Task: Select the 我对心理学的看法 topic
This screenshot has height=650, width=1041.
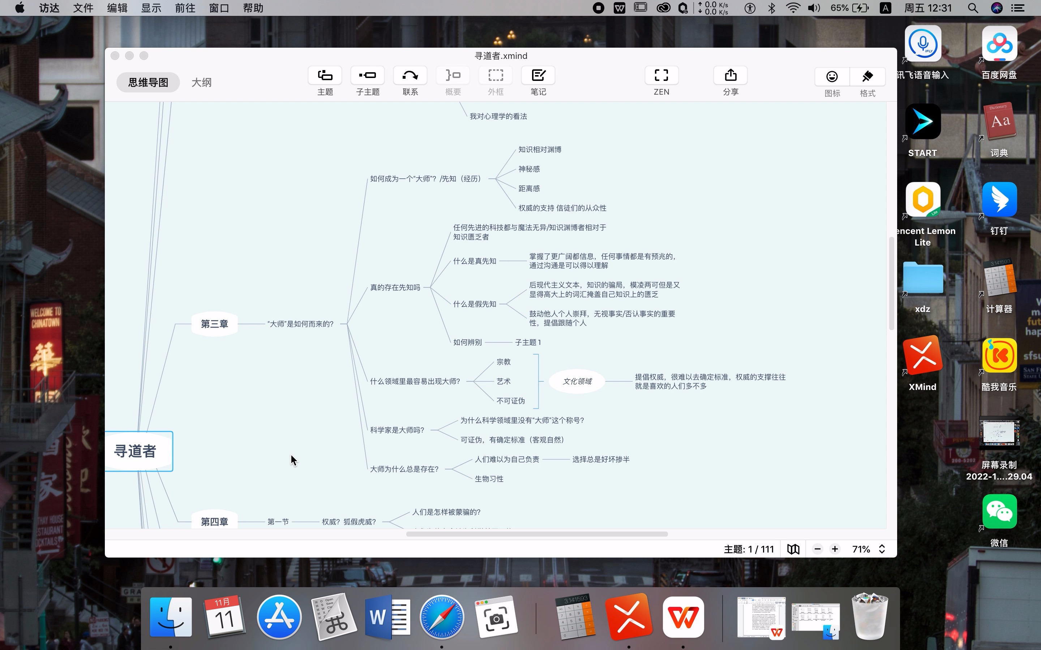Action: tap(498, 116)
